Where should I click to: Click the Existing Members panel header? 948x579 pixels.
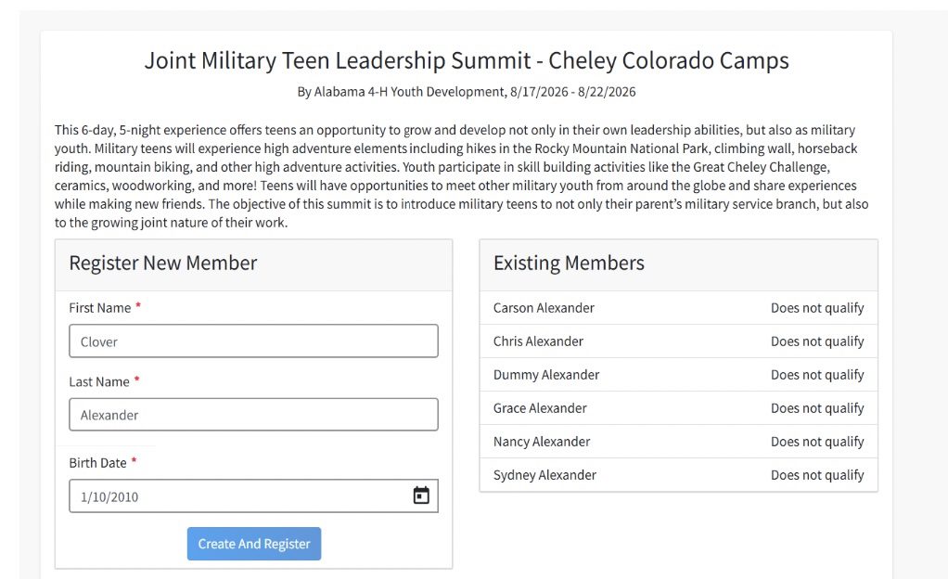tap(569, 264)
